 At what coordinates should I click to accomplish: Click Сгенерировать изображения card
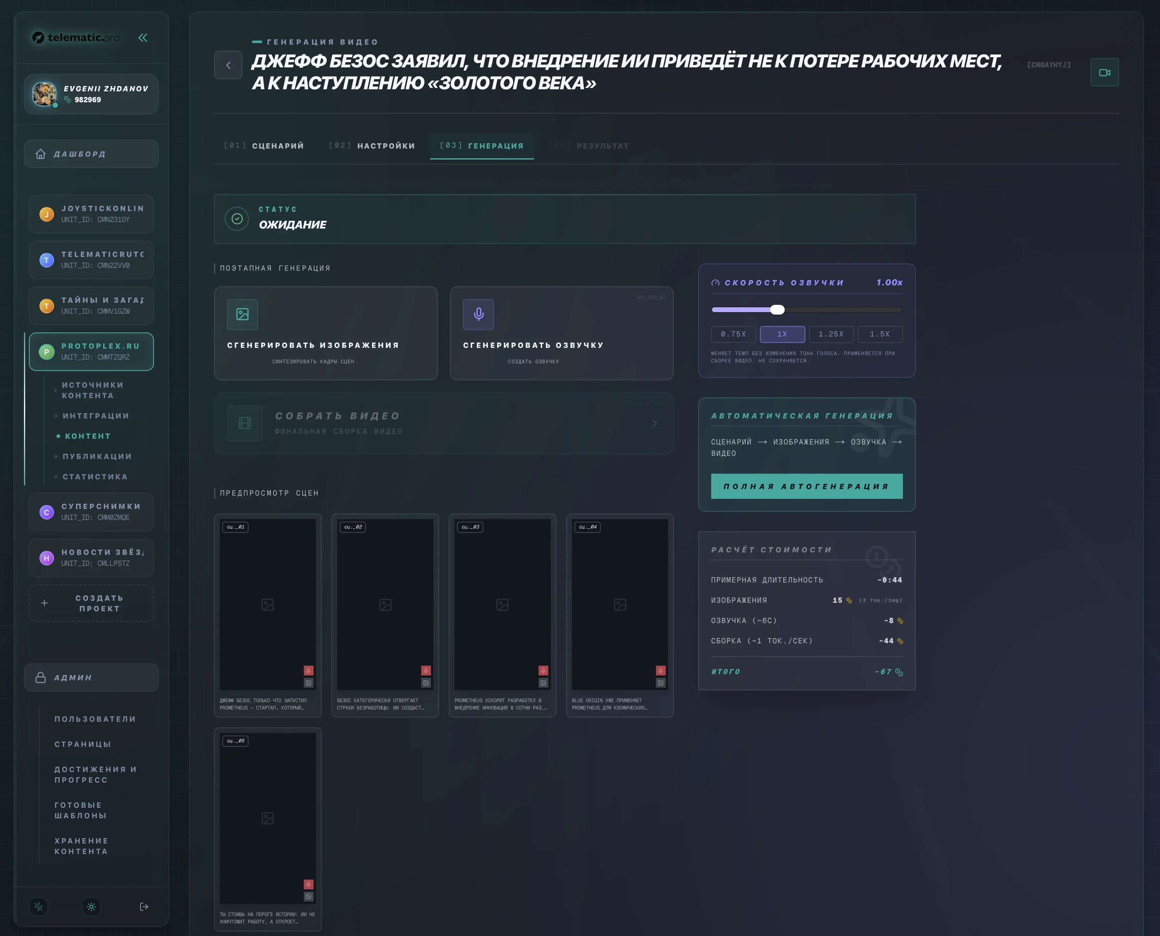pyautogui.click(x=325, y=333)
